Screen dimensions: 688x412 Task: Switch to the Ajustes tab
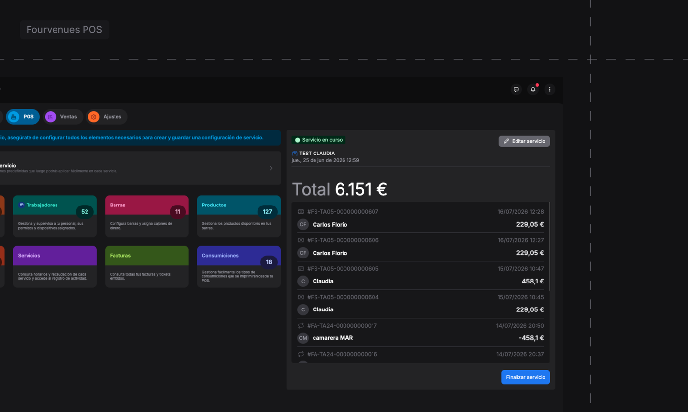click(107, 117)
